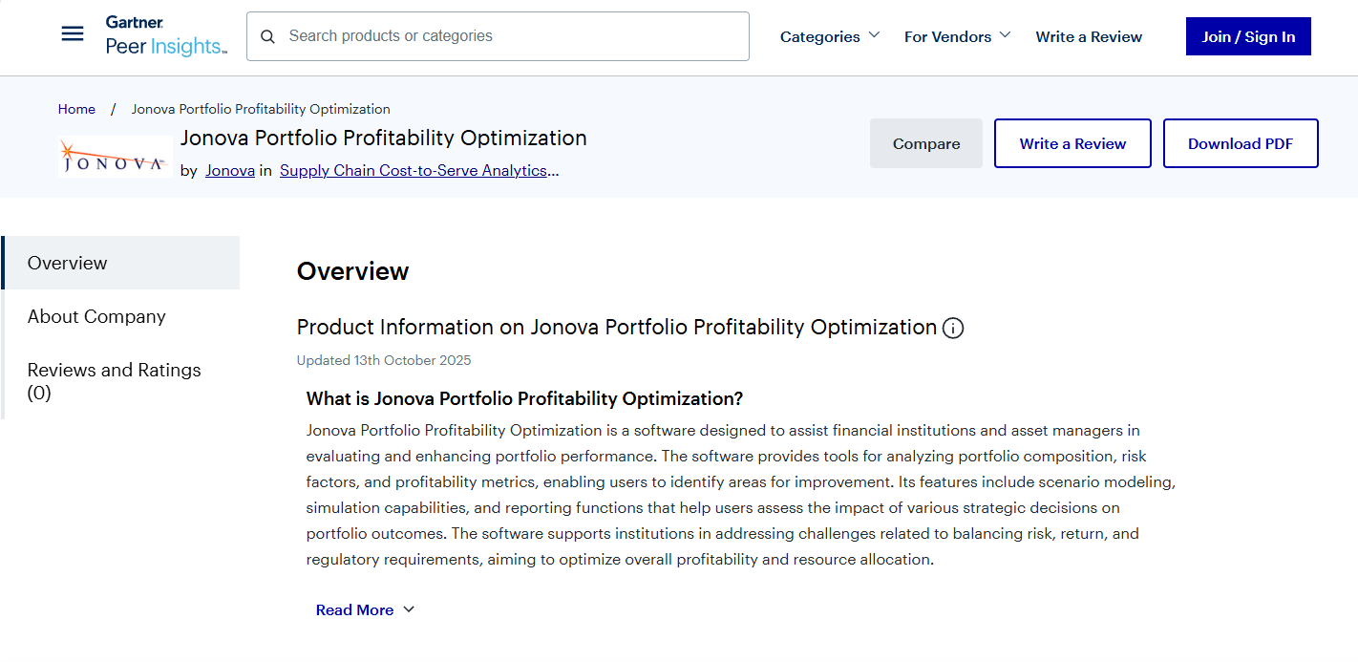This screenshot has height=662, width=1358.
Task: Click the Download PDF button
Action: (x=1241, y=143)
